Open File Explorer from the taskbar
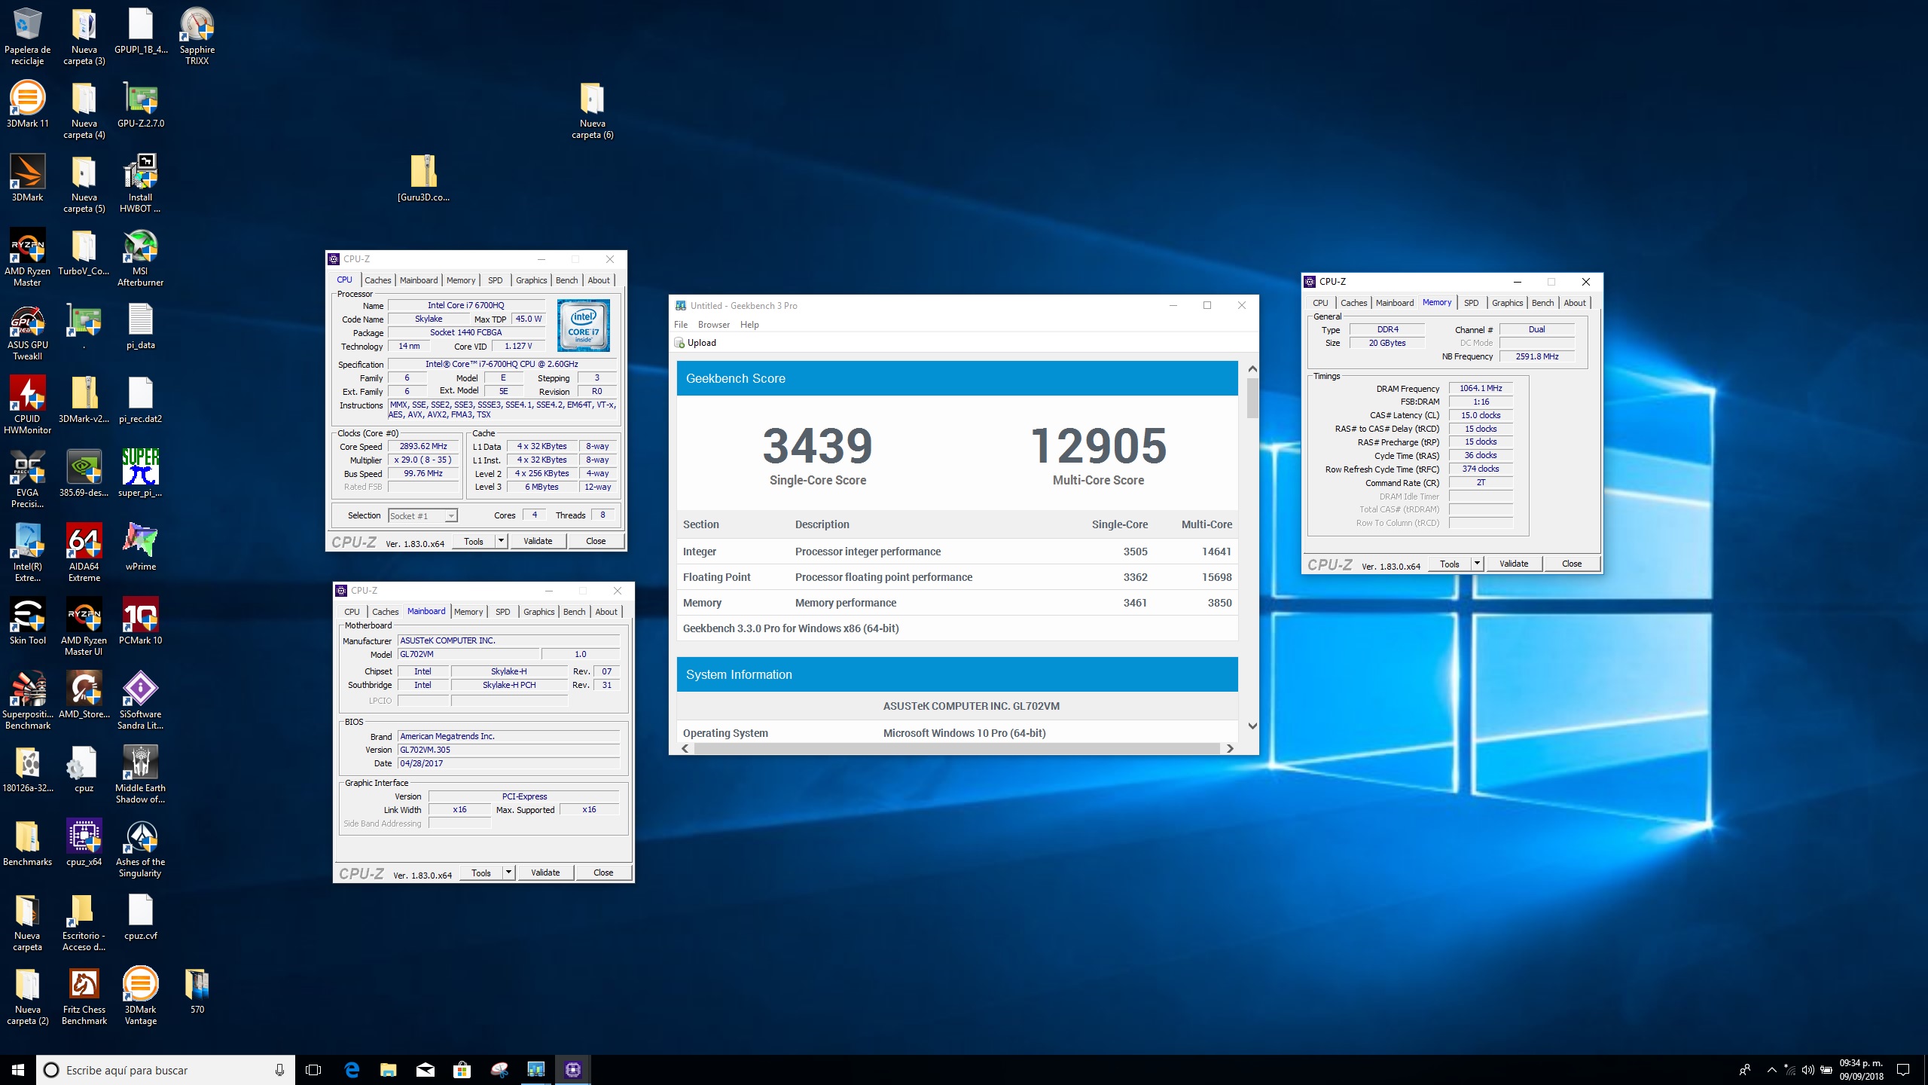This screenshot has height=1085, width=1928. (389, 1070)
